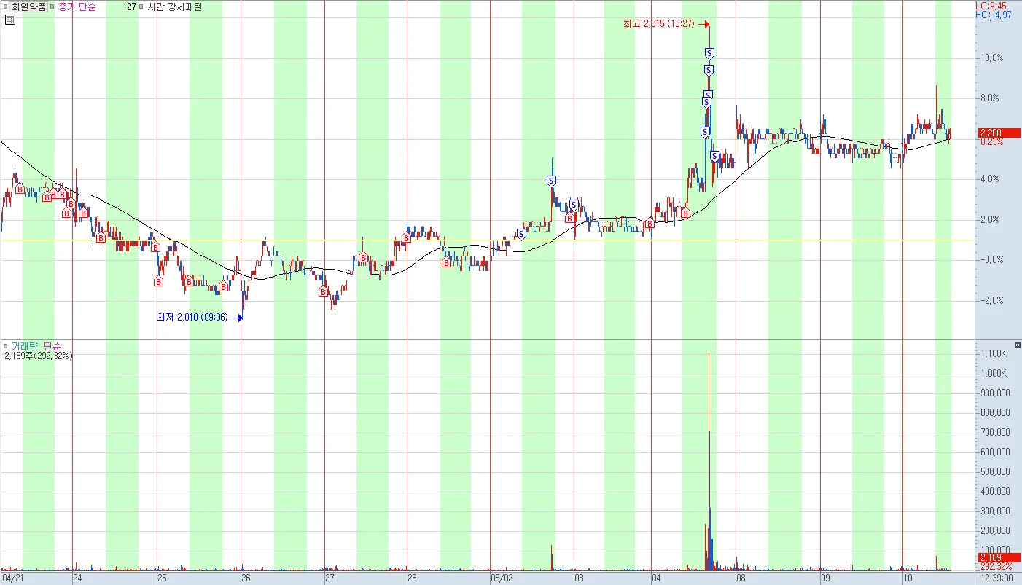The height and width of the screenshot is (585, 1022).
Task: Click the topmost S sell marker below 최고
Action: click(x=709, y=53)
